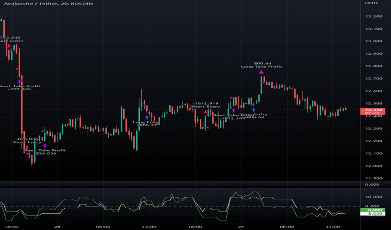
Task: Click the 12.600 price axis label
Action: point(373,91)
